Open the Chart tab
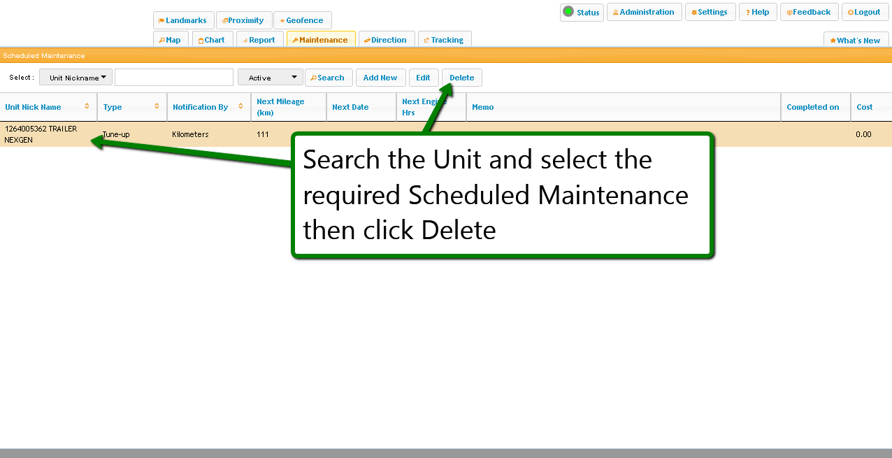The height and width of the screenshot is (458, 892). [211, 40]
